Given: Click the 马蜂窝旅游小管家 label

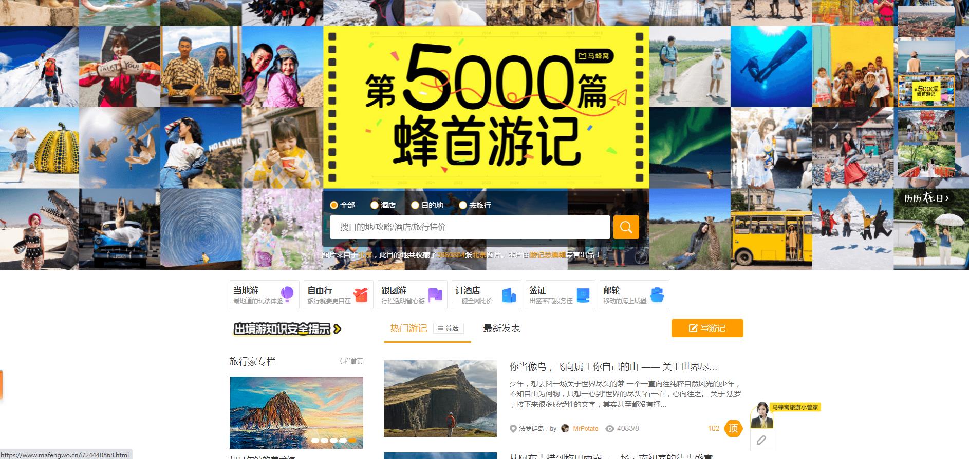Looking at the screenshot, I should click(x=795, y=407).
